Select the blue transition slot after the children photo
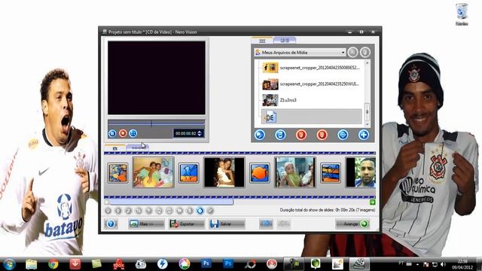 [189, 173]
